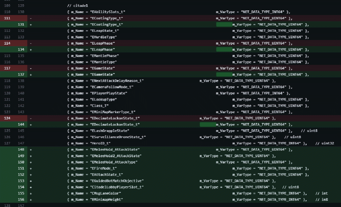
Task: Select the "HeroID_t" name string
Action: click(100, 143)
